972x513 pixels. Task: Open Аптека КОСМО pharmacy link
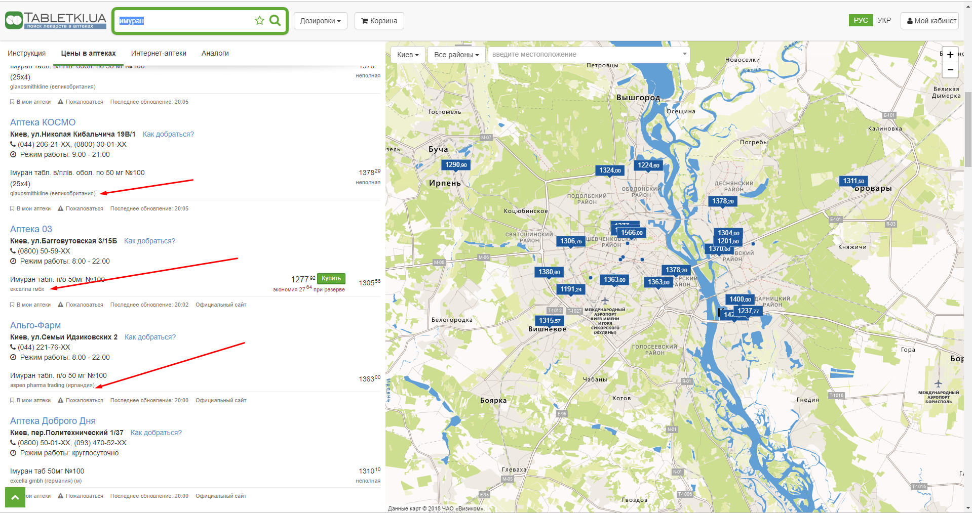click(x=43, y=122)
